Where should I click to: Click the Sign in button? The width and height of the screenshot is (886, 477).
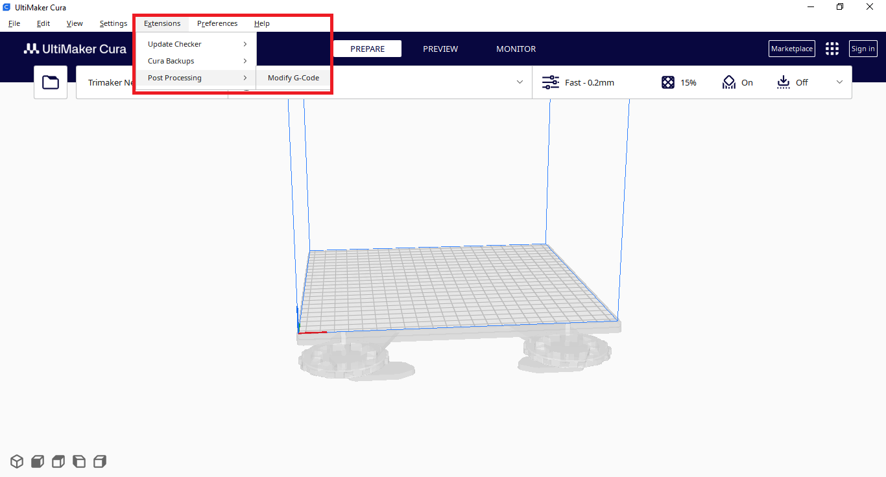pos(863,49)
